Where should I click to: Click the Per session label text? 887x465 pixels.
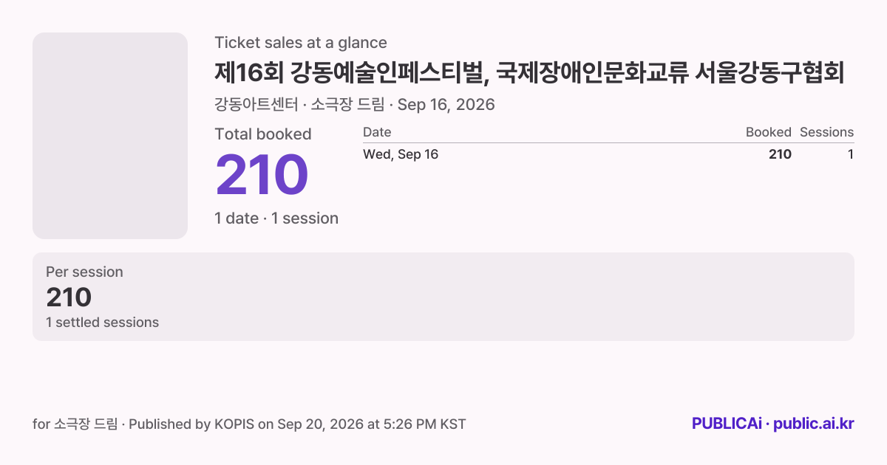coord(84,272)
